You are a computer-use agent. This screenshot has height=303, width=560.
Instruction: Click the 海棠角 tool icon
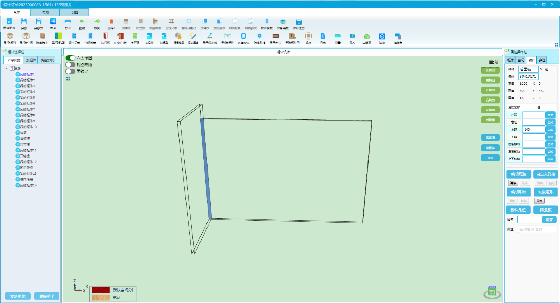coord(398,36)
